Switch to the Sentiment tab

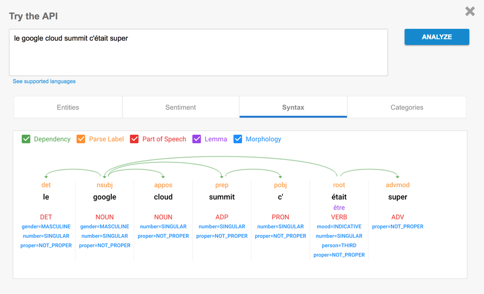[181, 107]
